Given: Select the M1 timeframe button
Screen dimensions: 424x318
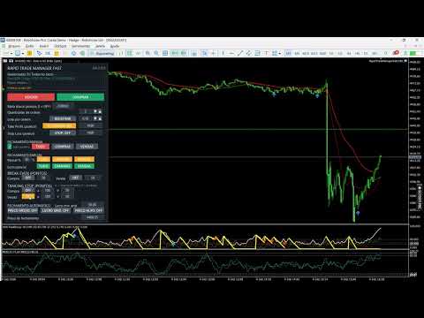Looking at the screenshot, I should pos(289,53).
